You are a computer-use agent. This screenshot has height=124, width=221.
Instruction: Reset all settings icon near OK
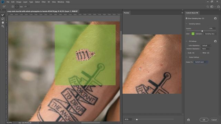(x=189, y=120)
